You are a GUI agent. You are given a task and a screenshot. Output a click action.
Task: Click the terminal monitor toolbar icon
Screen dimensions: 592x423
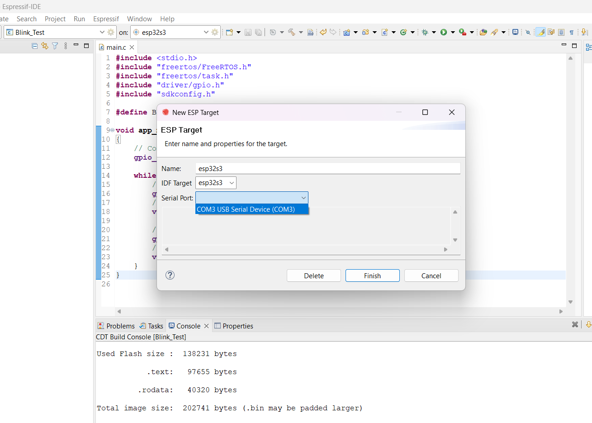pyautogui.click(x=515, y=32)
